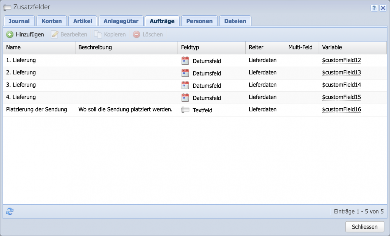The height and width of the screenshot is (236, 390).
Task: Select the Personen tab
Action: point(199,21)
